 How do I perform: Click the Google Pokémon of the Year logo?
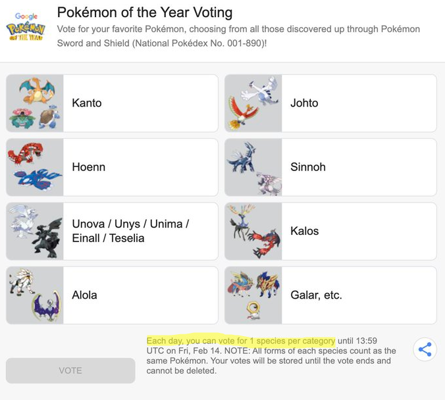pos(26,27)
